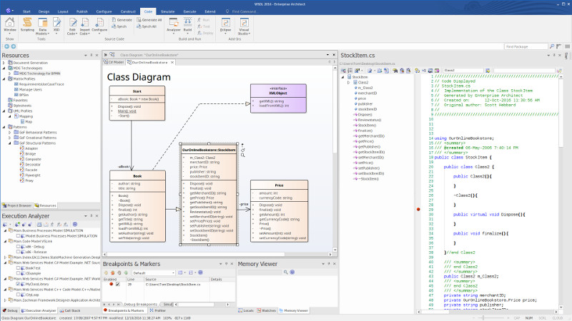Image resolution: width=572 pixels, height=321 pixels.
Task: Open the Data Models tool
Action: tap(43, 26)
